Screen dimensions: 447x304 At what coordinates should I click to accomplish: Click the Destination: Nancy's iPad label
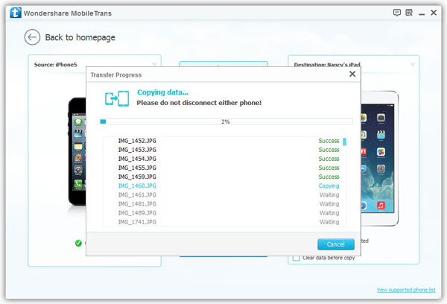click(x=327, y=64)
